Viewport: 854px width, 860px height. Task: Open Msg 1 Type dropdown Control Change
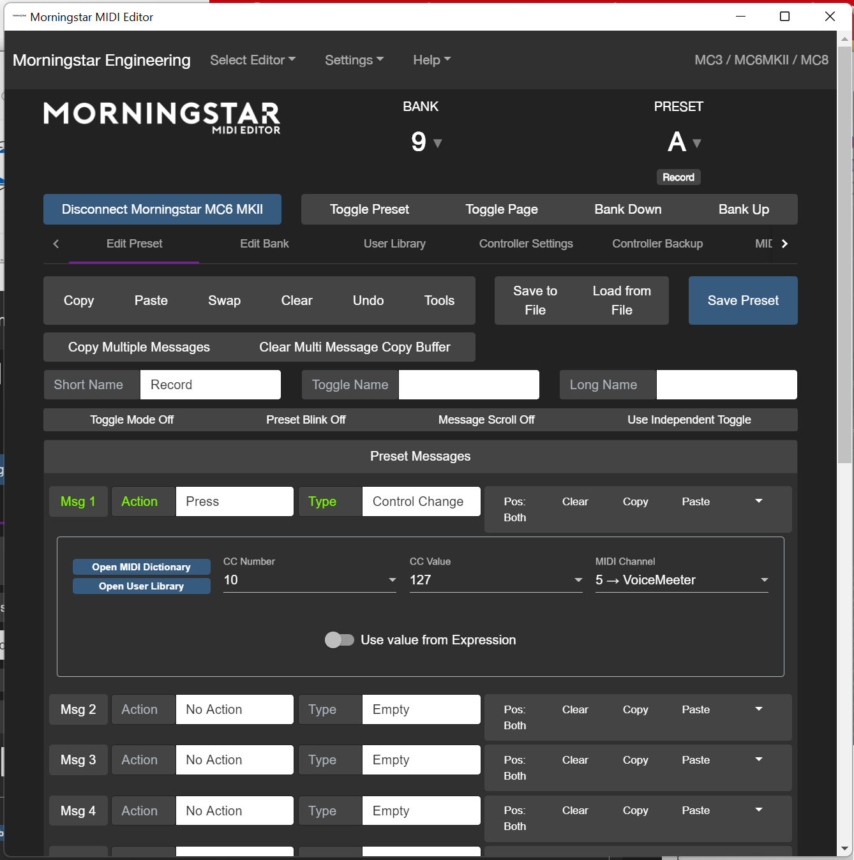pos(421,501)
